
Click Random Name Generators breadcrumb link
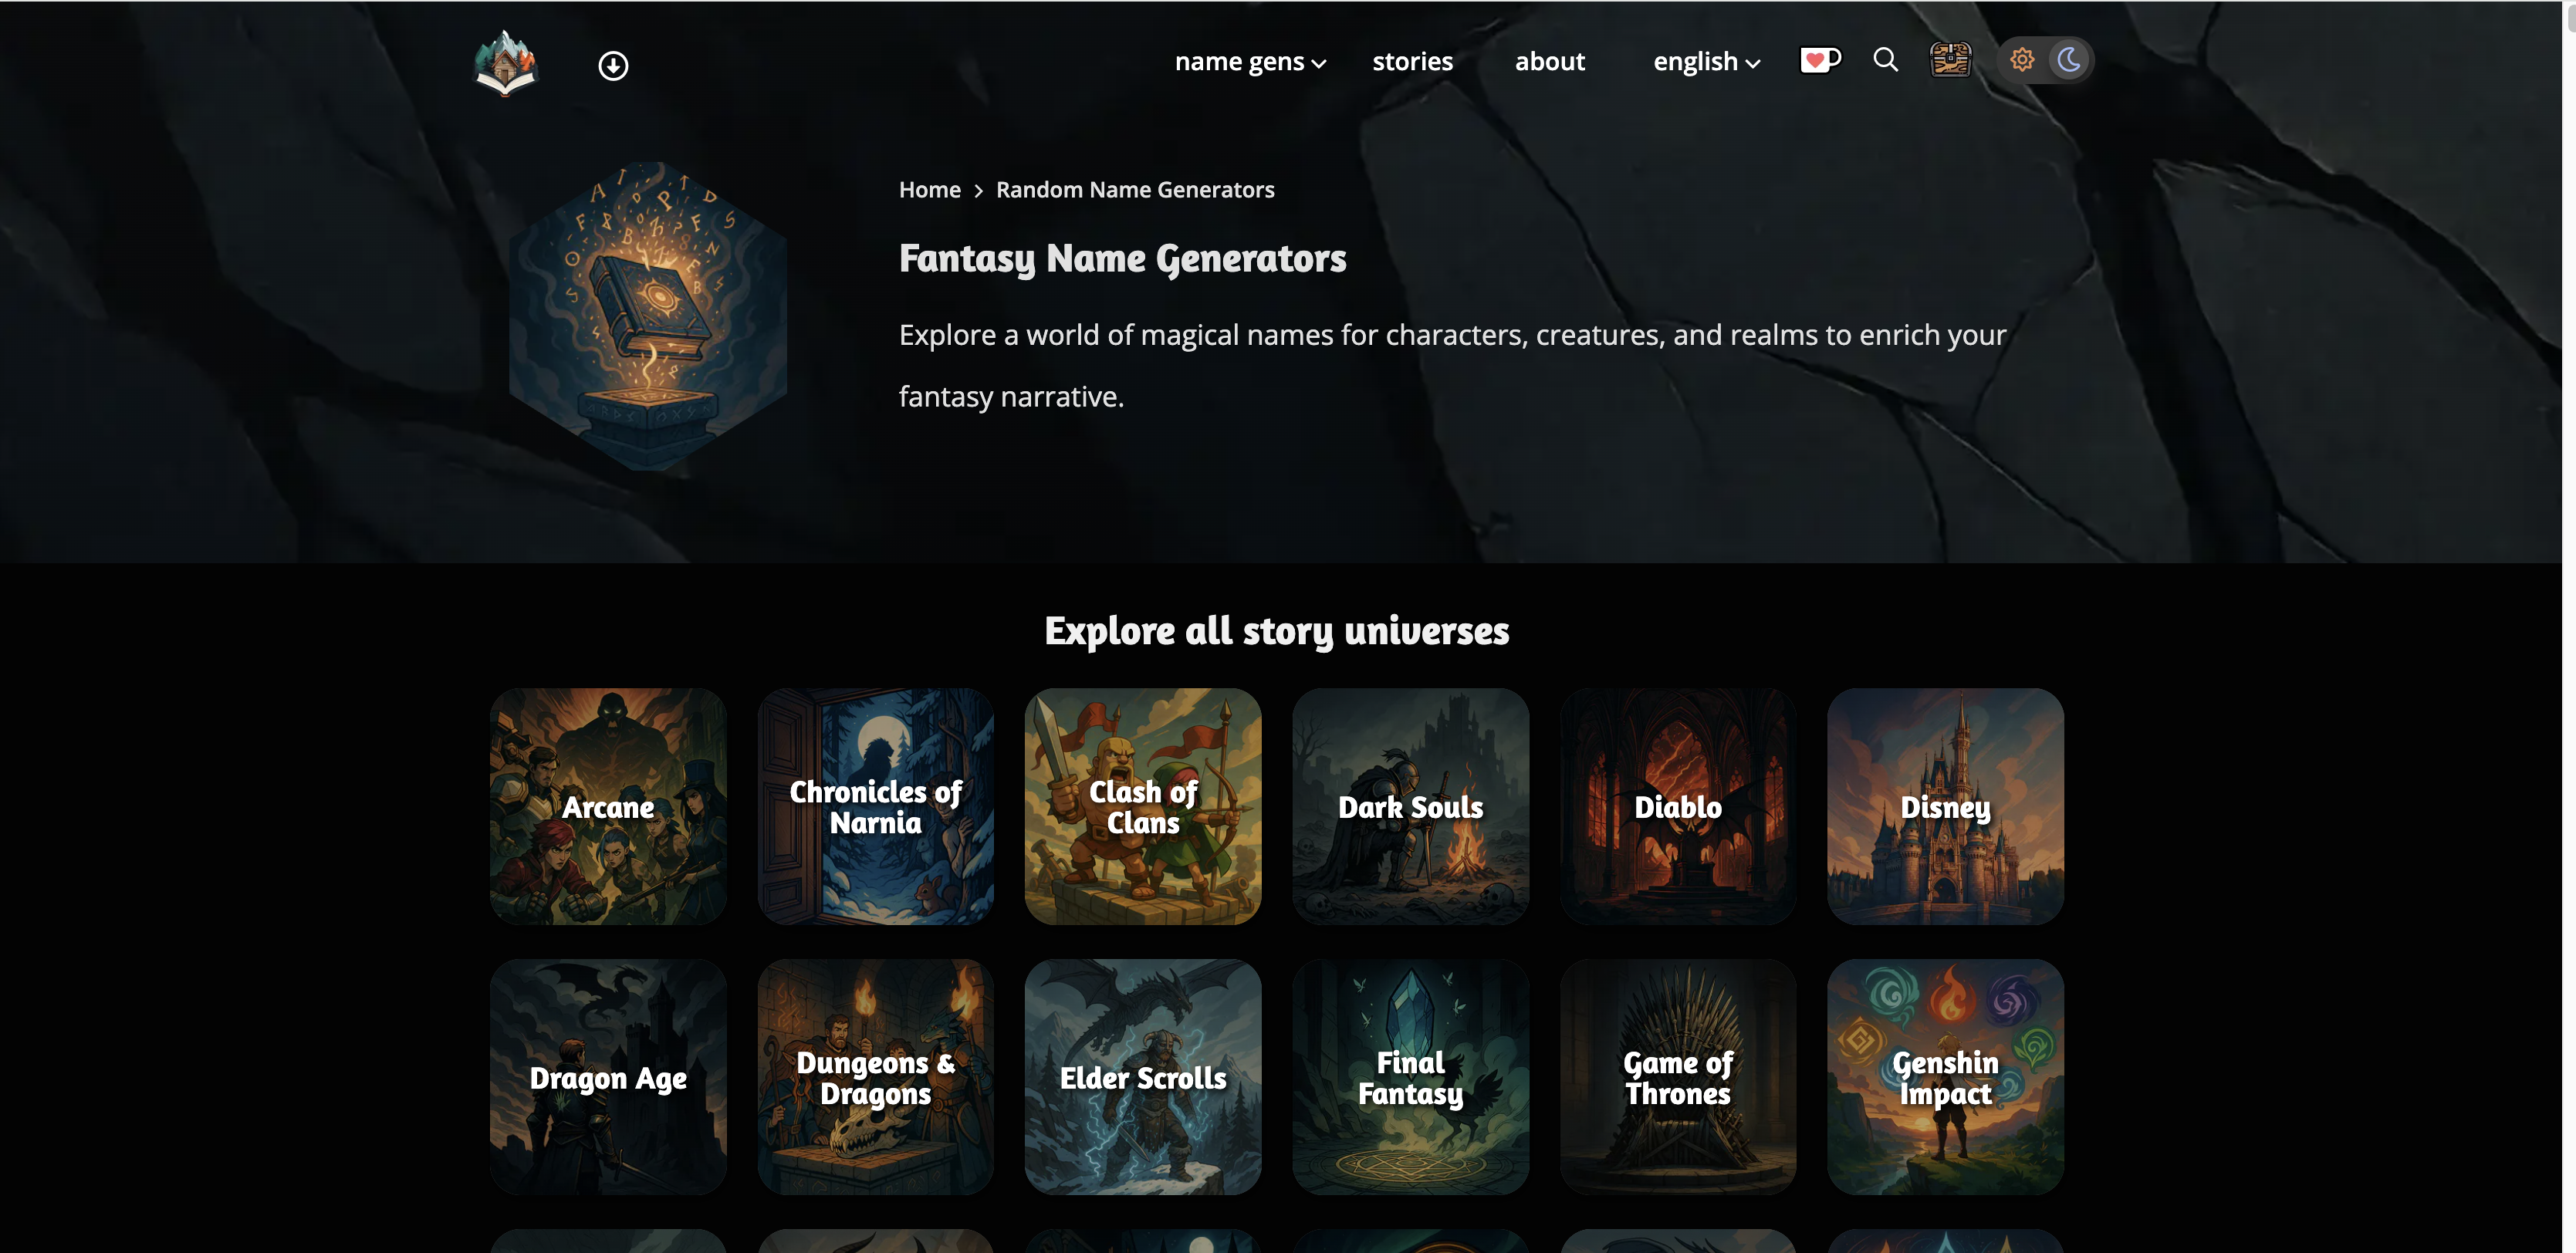[1135, 190]
